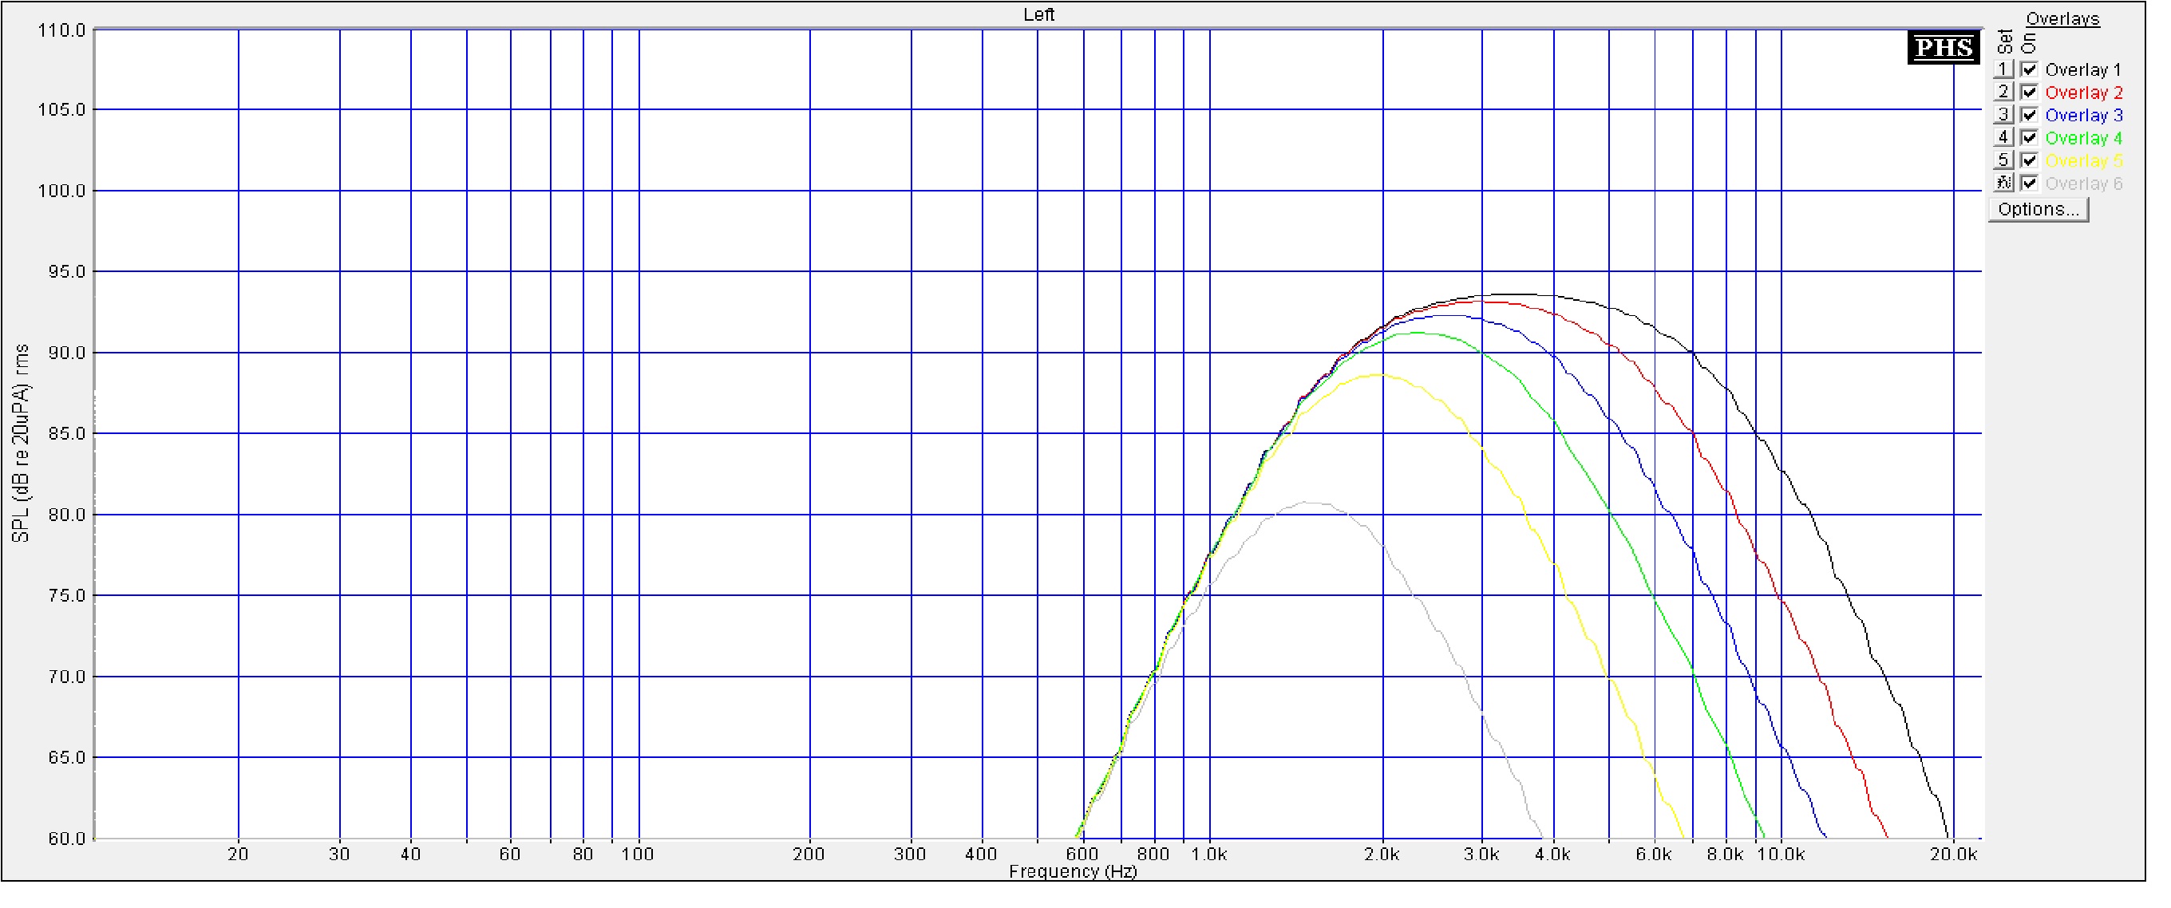
Task: Disable the Overlay 1 checkbox
Action: [x=2030, y=70]
